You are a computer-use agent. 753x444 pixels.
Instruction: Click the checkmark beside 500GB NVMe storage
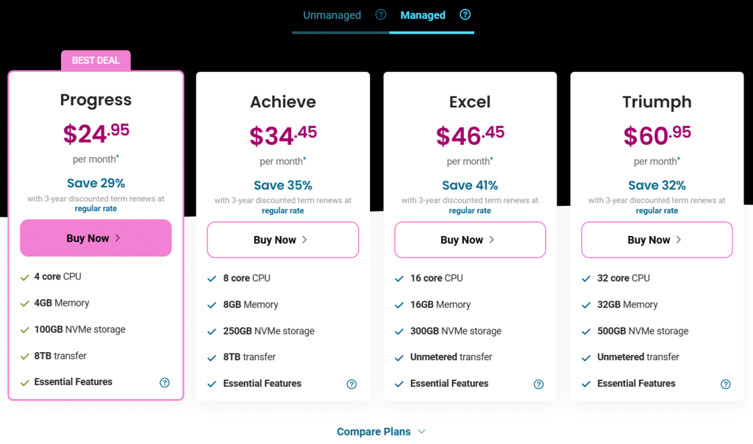(585, 331)
